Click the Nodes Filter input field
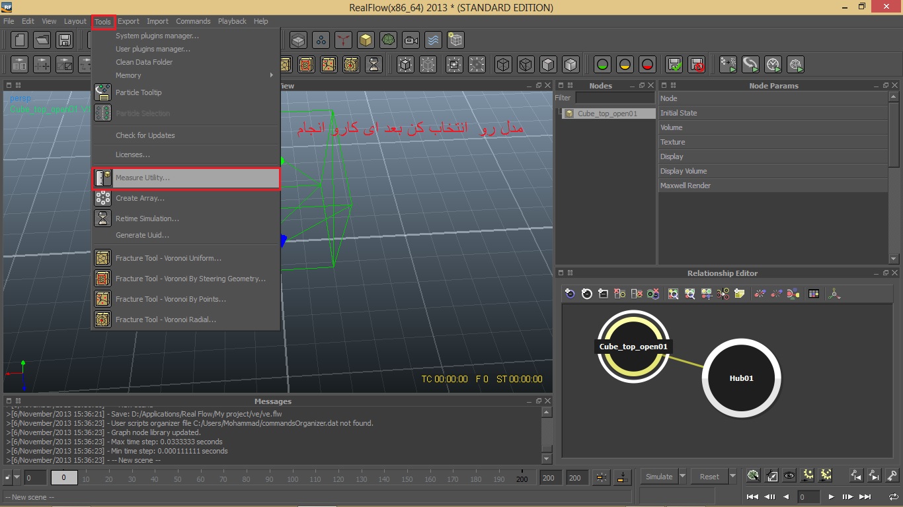This screenshot has height=507, width=903. tap(615, 98)
